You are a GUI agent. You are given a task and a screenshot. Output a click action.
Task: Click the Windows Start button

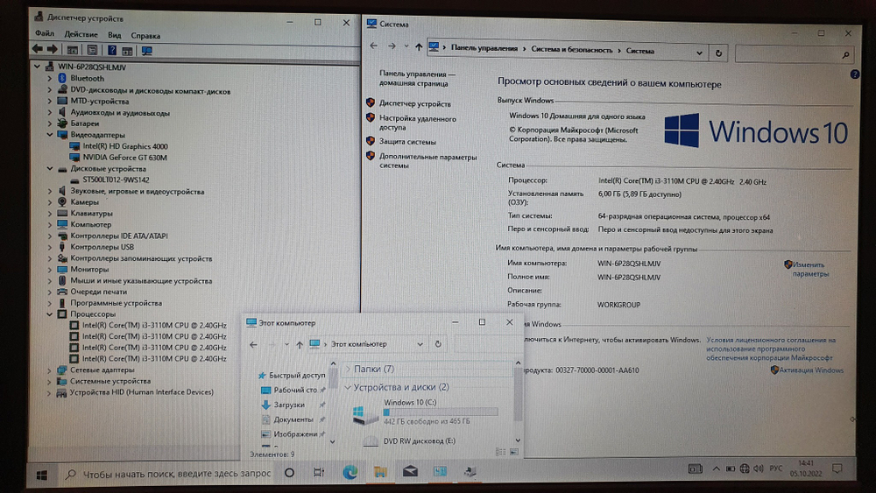pos(41,475)
